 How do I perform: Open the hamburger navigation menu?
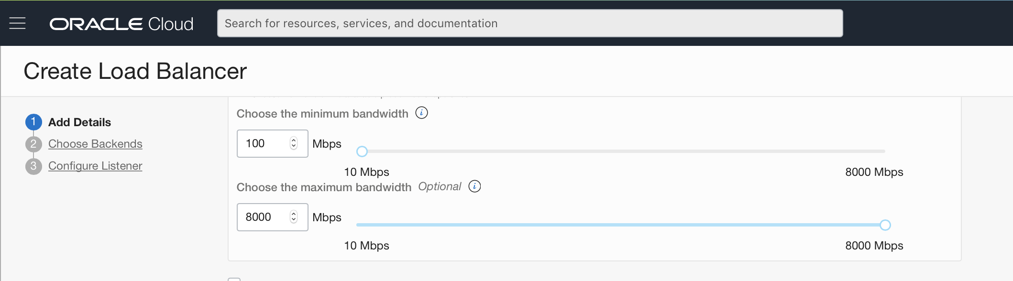click(x=18, y=23)
